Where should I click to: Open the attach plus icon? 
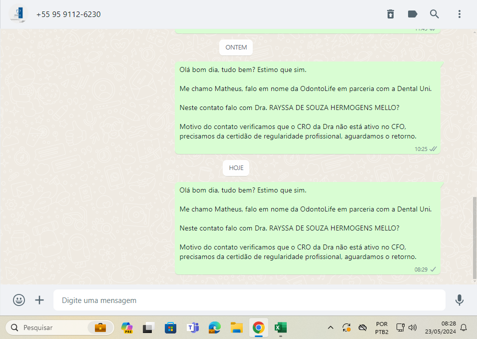click(x=39, y=300)
